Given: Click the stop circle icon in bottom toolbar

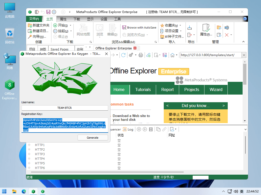Looking at the screenshot, I should pos(139,129).
